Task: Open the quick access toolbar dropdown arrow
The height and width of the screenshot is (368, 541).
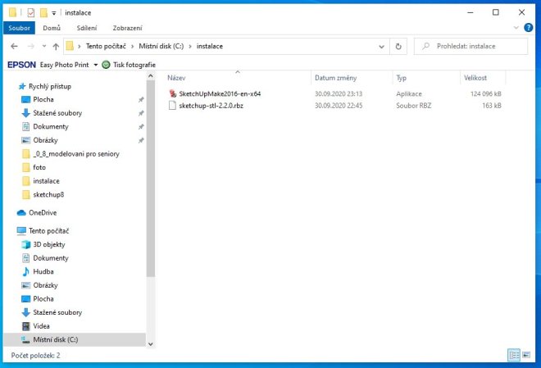Action: [x=54, y=13]
